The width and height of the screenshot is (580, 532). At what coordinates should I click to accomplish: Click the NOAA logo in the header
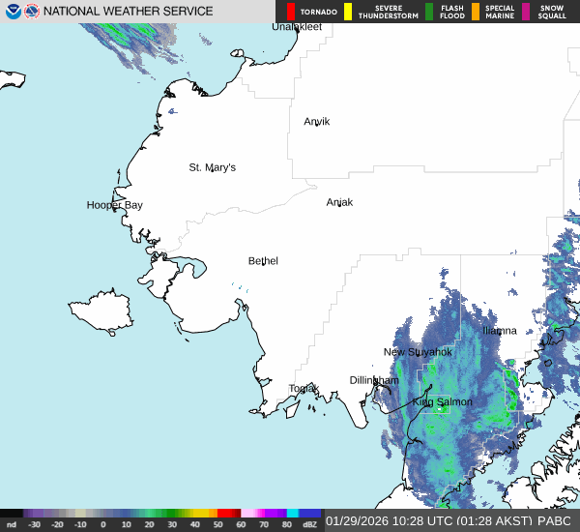tap(14, 12)
